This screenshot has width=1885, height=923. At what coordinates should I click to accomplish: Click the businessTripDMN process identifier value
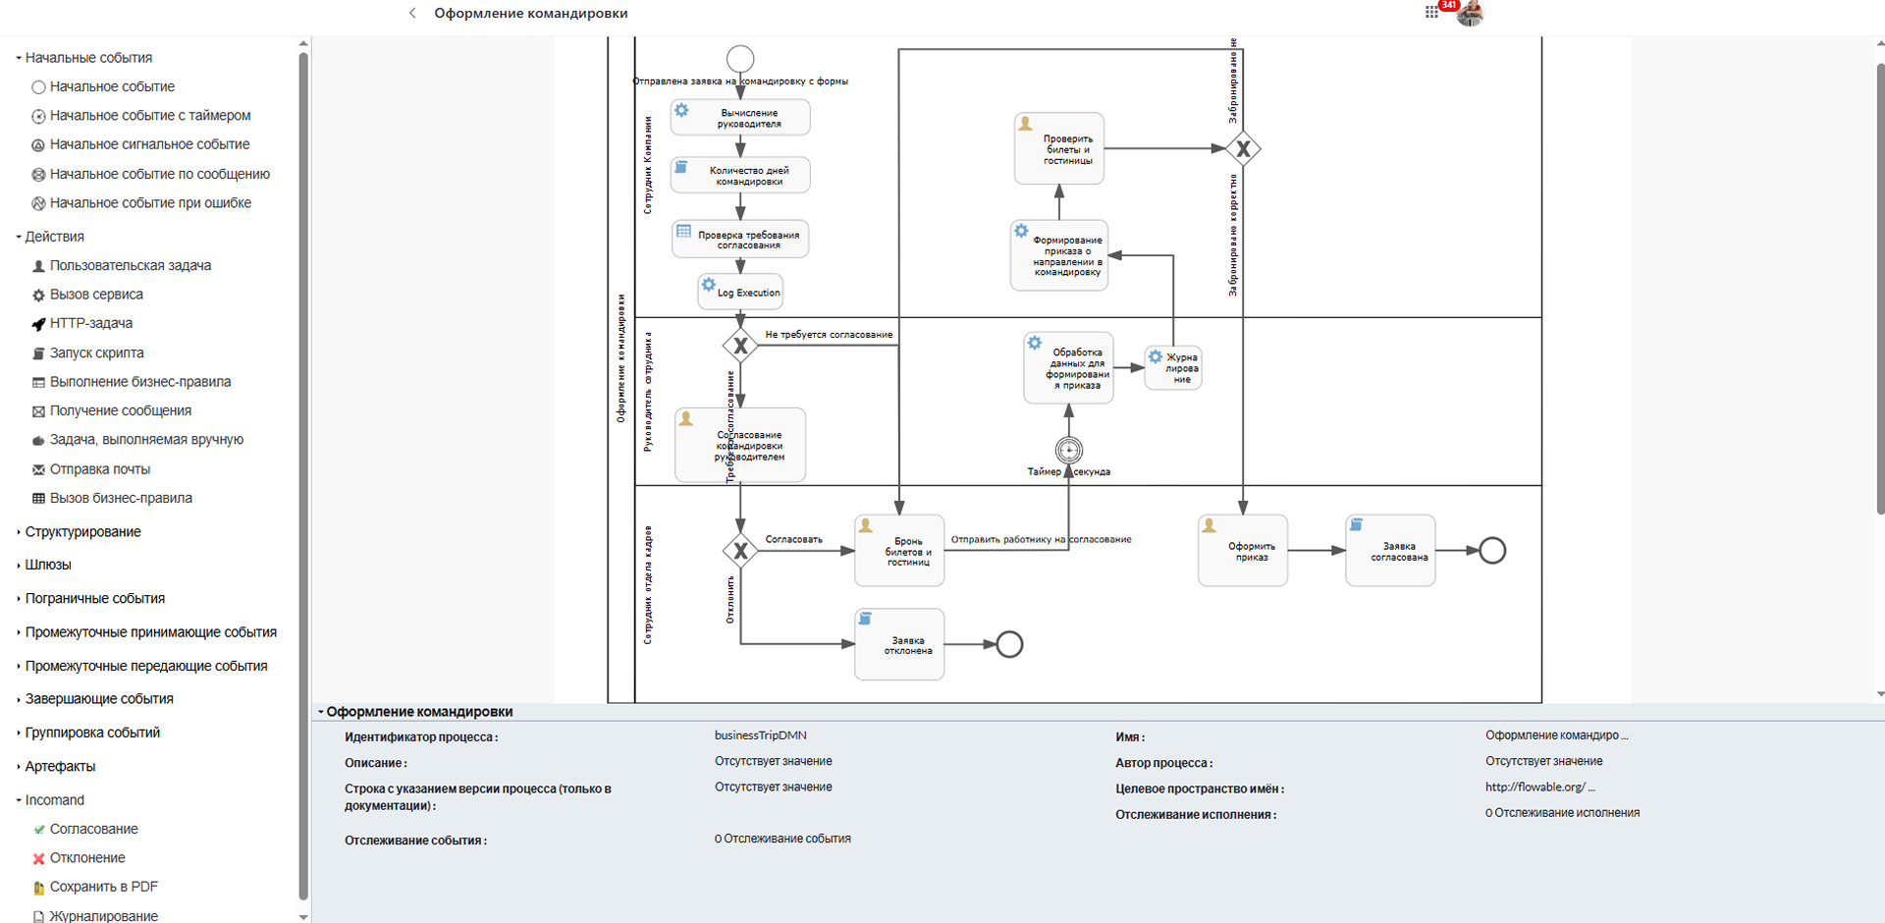[x=760, y=735]
